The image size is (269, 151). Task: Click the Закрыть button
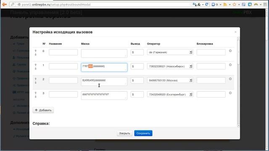[124, 133]
